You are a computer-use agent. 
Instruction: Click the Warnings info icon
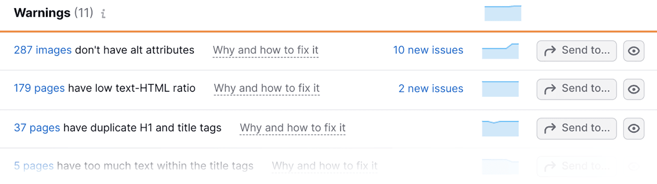click(103, 14)
